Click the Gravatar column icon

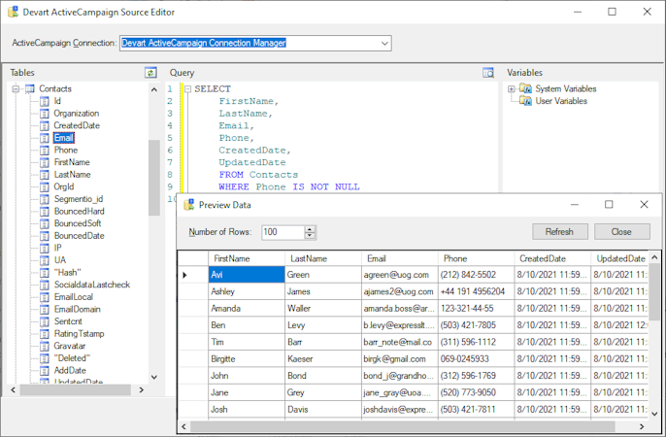point(45,346)
